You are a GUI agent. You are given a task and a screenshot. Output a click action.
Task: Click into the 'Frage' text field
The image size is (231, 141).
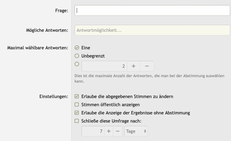pos(152,10)
